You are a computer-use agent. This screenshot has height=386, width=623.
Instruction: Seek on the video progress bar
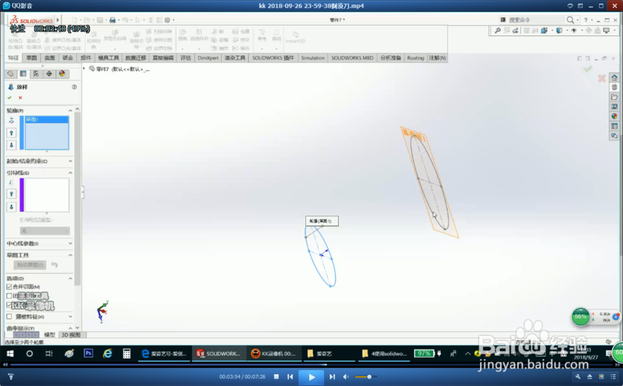[x=311, y=364]
